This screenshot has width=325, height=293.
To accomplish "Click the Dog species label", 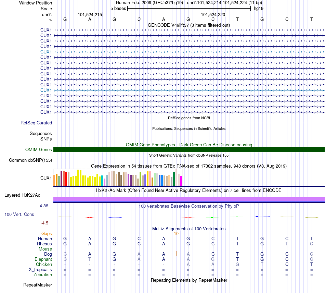I will click(x=48, y=254).
